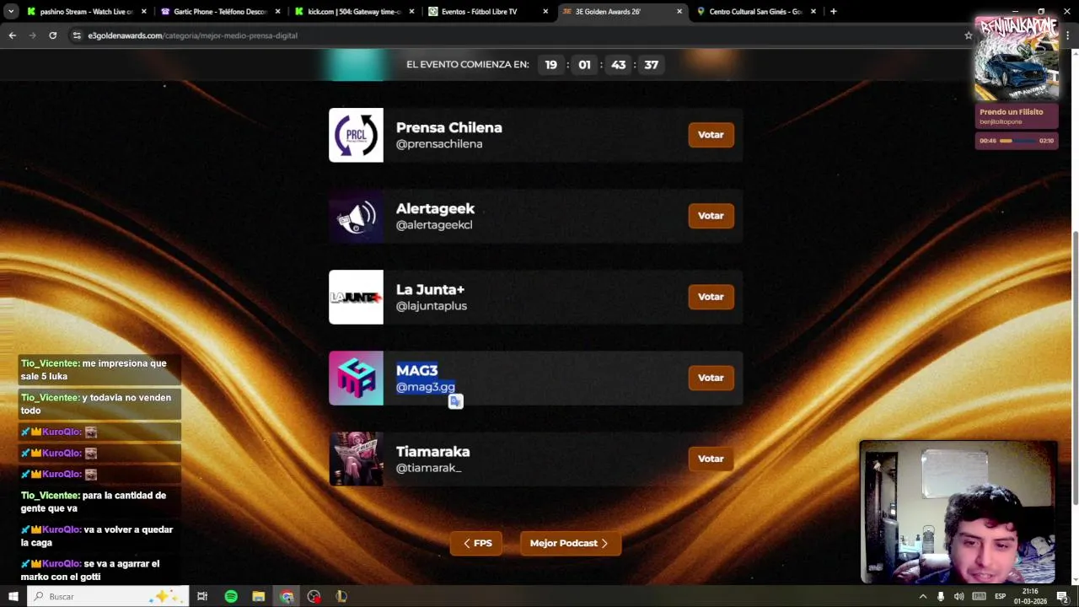Reload the current page

(x=52, y=35)
